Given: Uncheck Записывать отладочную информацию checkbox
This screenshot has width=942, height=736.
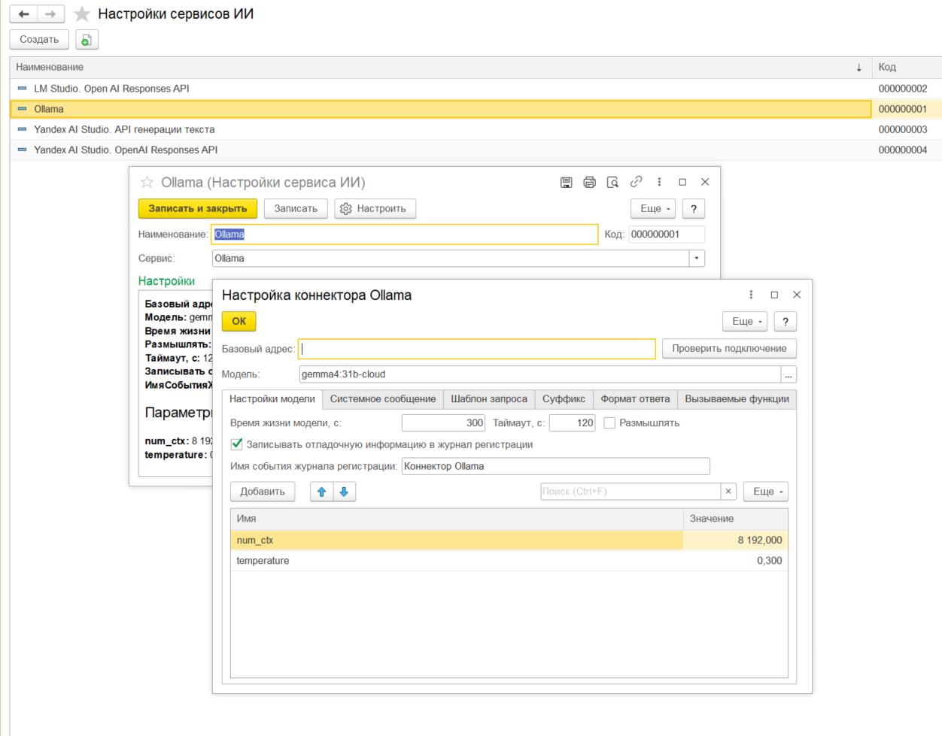Looking at the screenshot, I should (237, 444).
